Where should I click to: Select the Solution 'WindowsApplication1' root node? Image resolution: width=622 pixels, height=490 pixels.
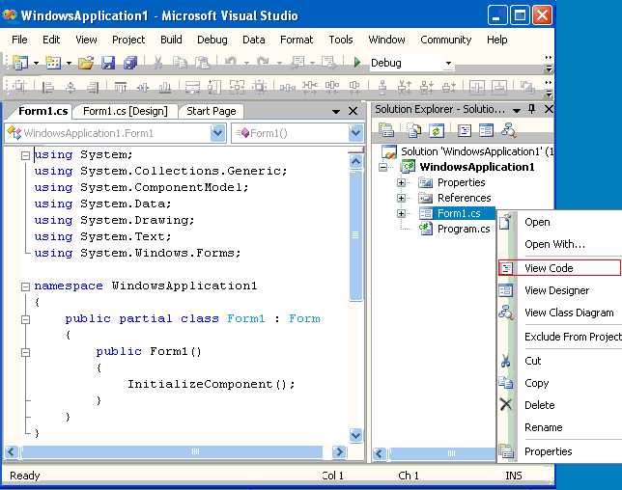[x=477, y=151]
